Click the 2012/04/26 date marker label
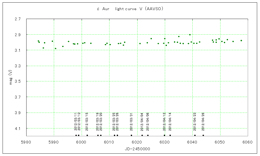 click(x=203, y=121)
